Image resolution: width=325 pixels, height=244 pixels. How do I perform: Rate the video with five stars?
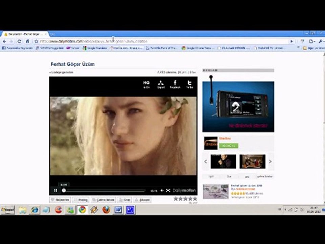[195, 199]
